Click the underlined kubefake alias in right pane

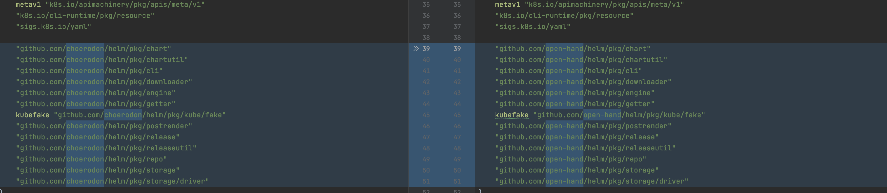click(511, 115)
